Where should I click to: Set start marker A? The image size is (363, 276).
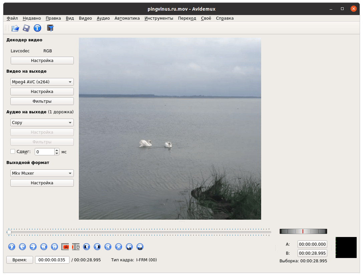click(x=65, y=247)
